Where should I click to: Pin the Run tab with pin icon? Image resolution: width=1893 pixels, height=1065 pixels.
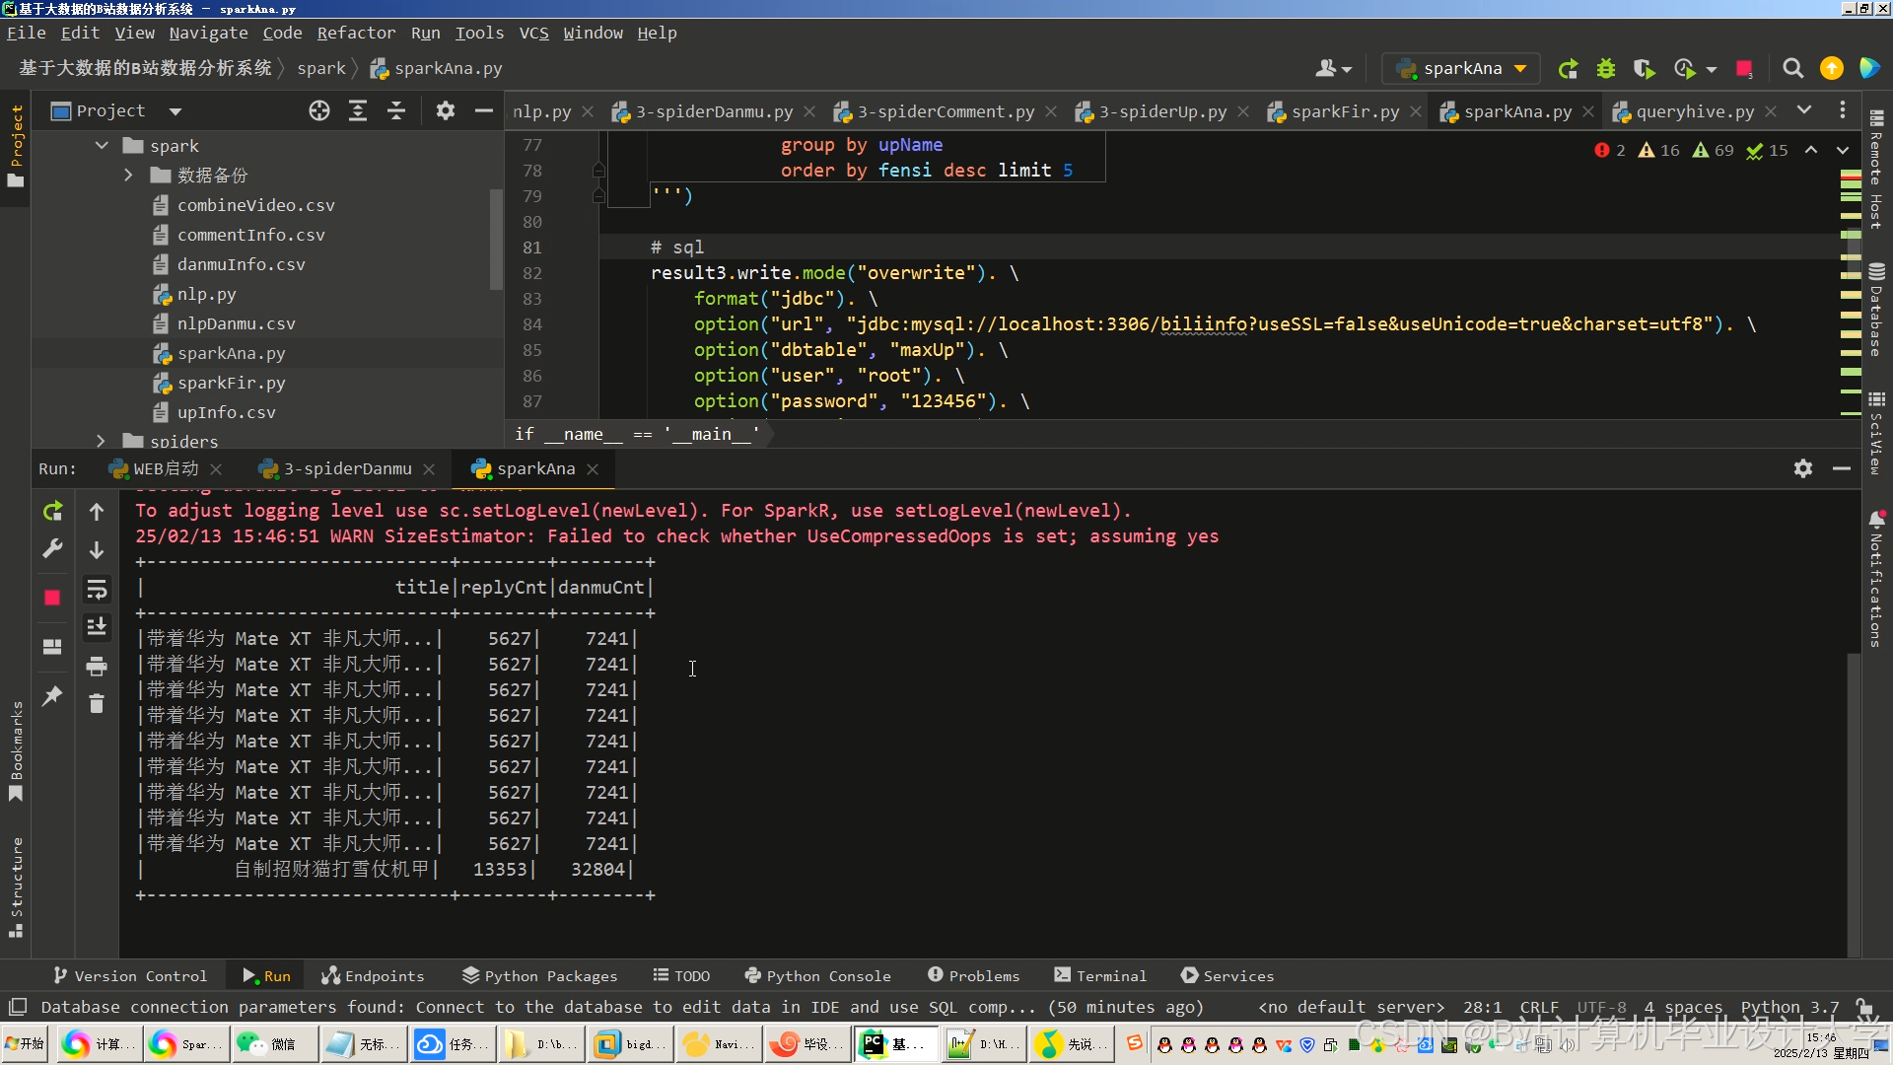click(53, 696)
